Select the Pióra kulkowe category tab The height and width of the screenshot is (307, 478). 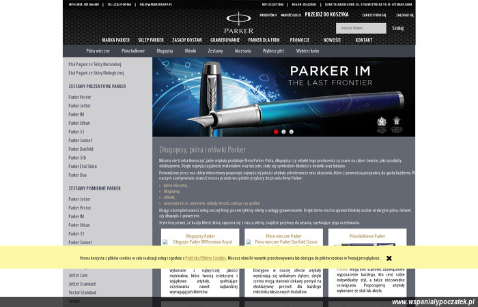pyautogui.click(x=133, y=51)
